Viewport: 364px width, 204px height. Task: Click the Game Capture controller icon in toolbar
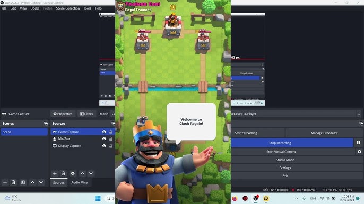[4, 114]
